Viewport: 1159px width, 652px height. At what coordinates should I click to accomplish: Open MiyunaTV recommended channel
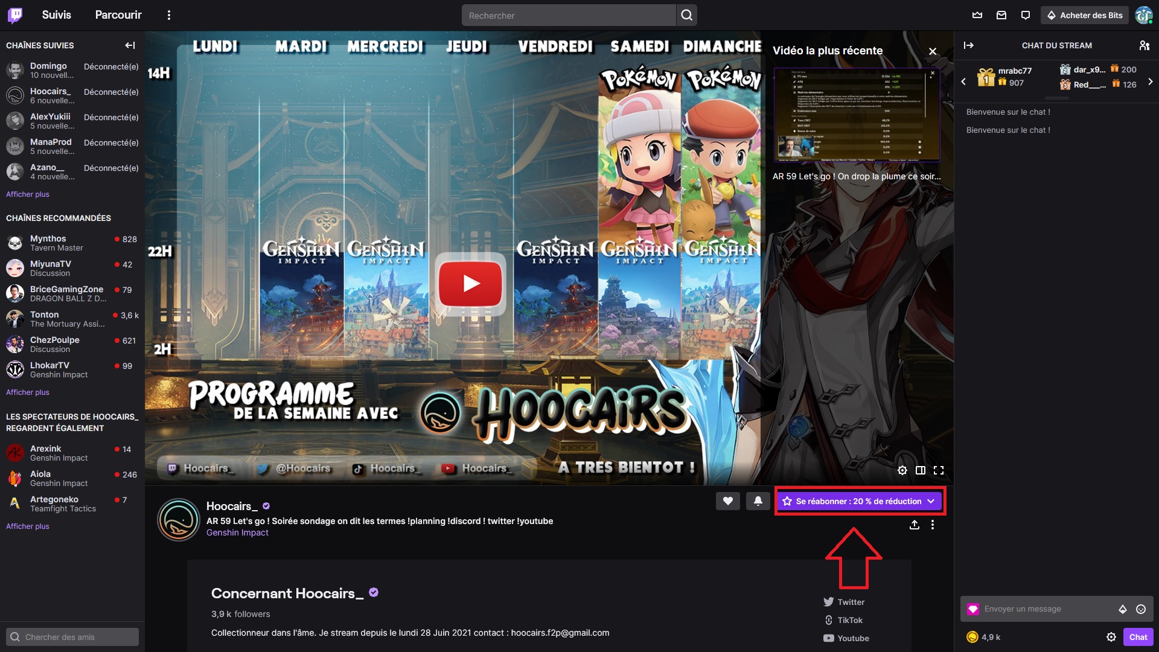click(x=72, y=269)
